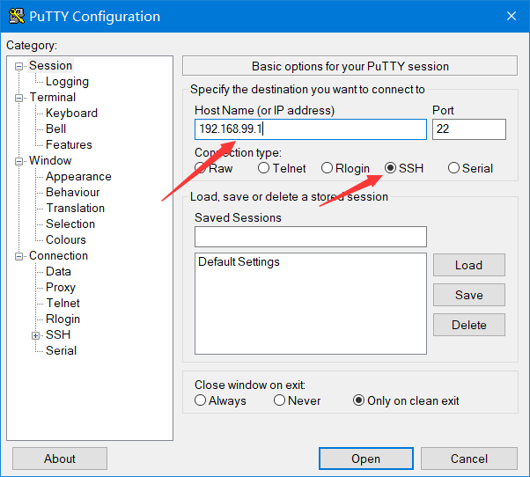
Task: Open the Appearance category
Action: [x=78, y=176]
